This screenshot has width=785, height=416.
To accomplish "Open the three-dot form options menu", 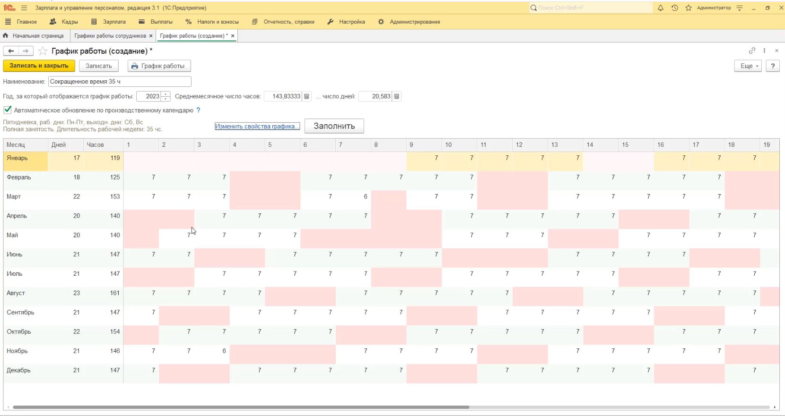I will pyautogui.click(x=764, y=51).
